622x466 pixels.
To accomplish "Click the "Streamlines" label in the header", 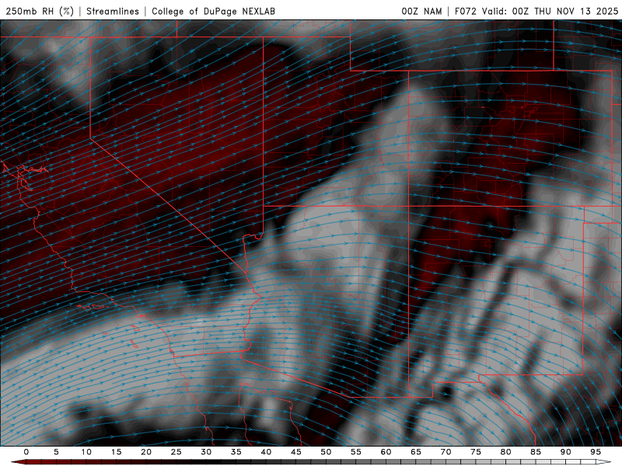I will coord(113,11).
